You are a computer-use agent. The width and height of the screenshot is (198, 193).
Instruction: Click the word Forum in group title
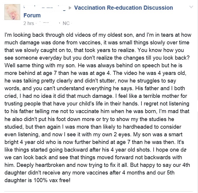(x=32, y=15)
